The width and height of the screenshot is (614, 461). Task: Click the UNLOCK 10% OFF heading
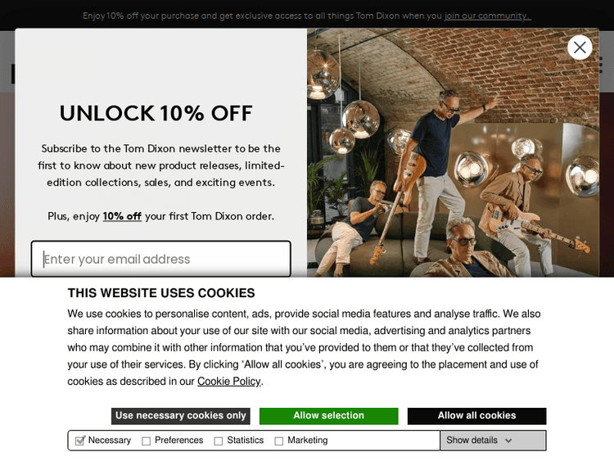(156, 113)
